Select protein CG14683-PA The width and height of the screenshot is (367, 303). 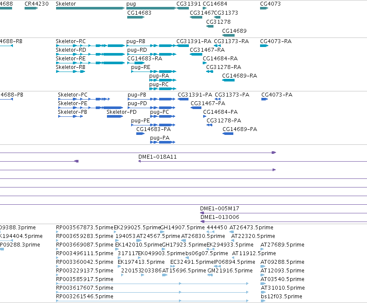click(140, 134)
